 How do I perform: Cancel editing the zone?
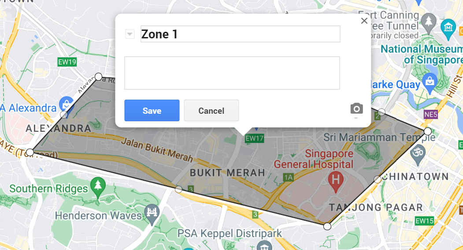pyautogui.click(x=211, y=111)
